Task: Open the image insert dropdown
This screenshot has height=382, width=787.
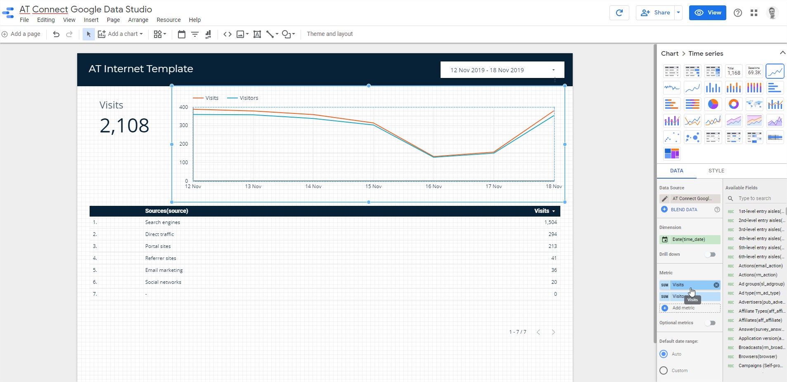Action: (242, 34)
